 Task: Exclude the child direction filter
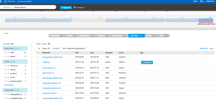coord(8,52)
